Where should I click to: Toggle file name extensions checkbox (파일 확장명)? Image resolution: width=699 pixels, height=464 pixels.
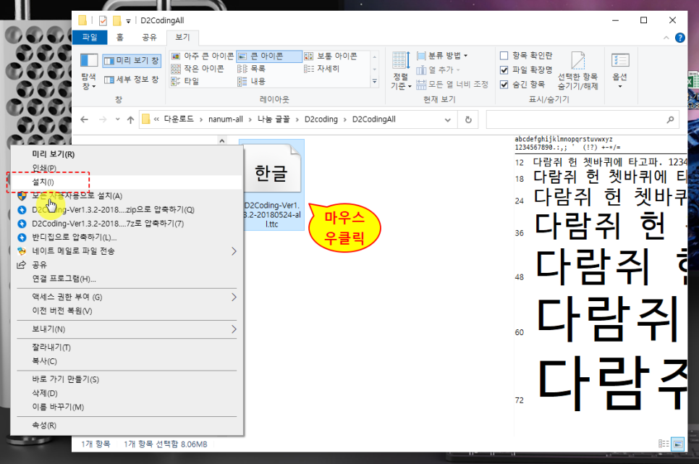coord(526,69)
